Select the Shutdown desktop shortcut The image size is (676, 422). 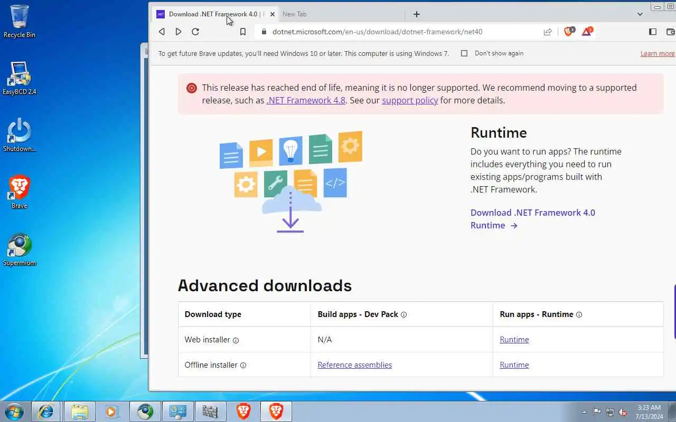click(20, 135)
